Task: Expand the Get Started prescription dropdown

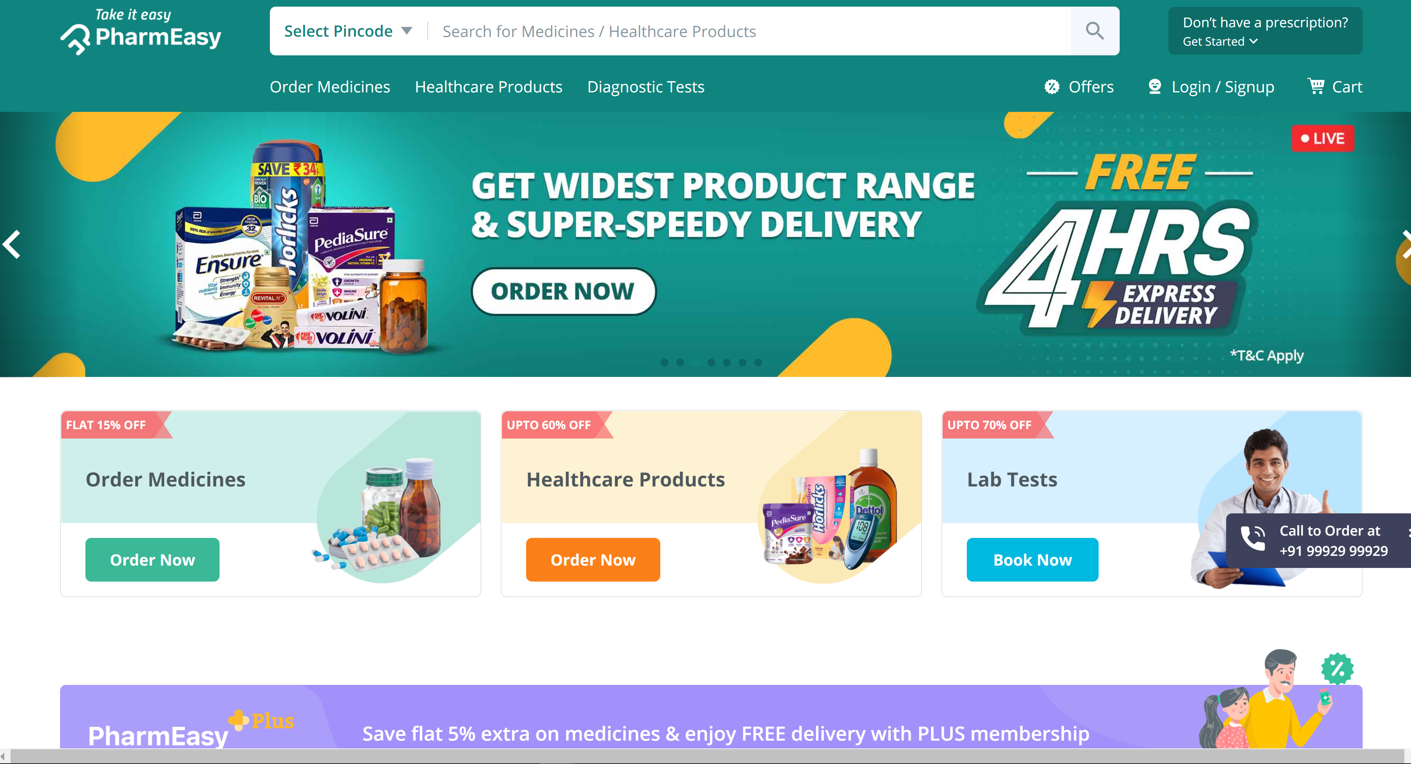Action: pyautogui.click(x=1220, y=42)
